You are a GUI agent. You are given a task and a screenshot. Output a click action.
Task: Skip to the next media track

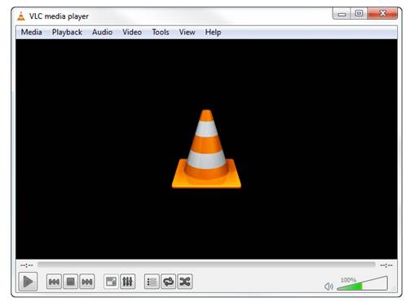(x=87, y=282)
